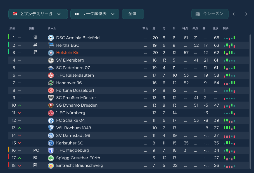Click the calendar icon beside 今シーズン
The height and width of the screenshot is (173, 254).
pyautogui.click(x=198, y=14)
